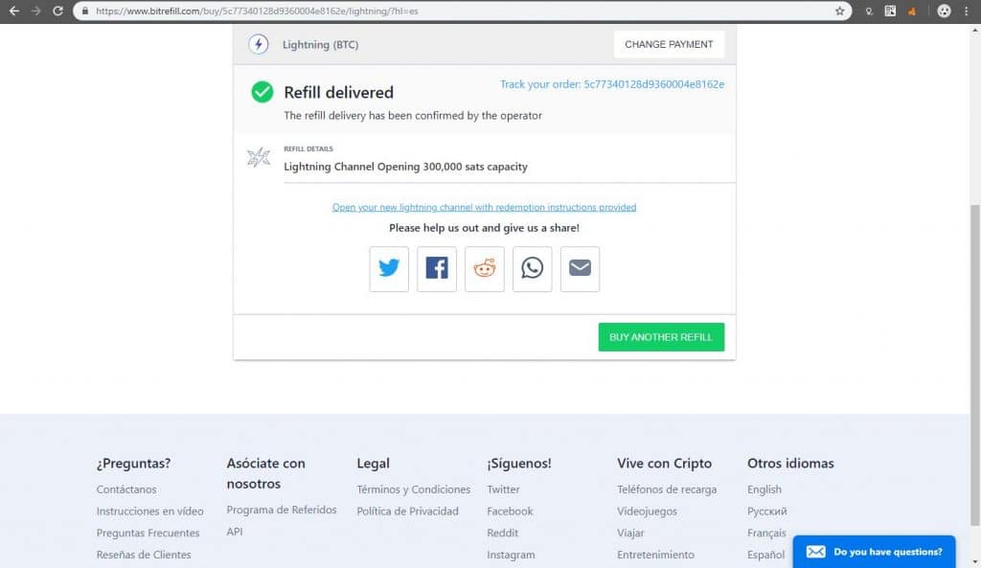The image size is (981, 568).
Task: Click 'Lightning Channel Opening 300,000 sats capacity' text
Action: coord(405,167)
